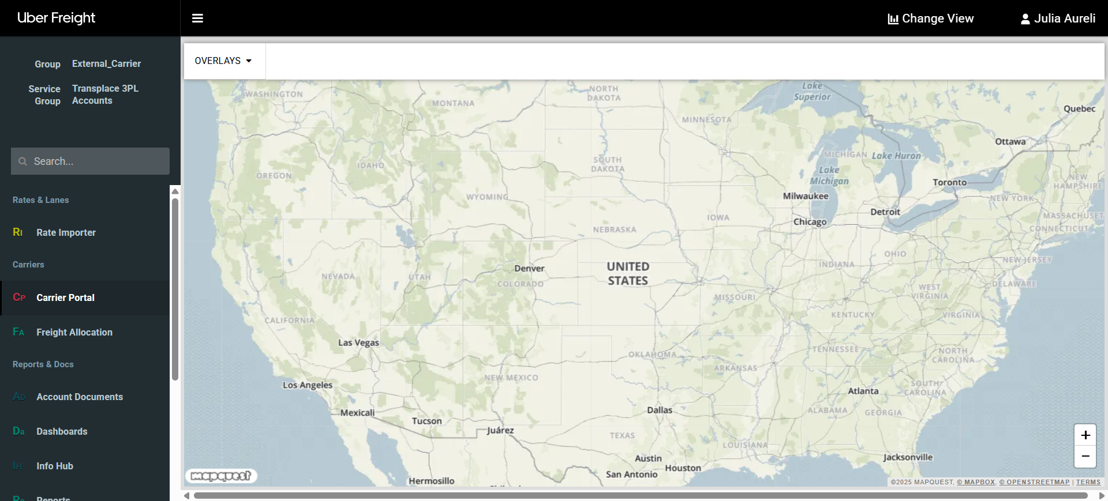Toggle the hamburger menu icon
Viewport: 1108px width, 501px height.
[x=197, y=18]
